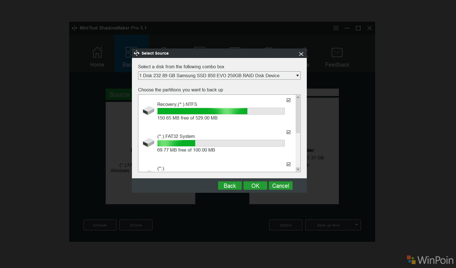456x268 pixels.
Task: Click the partition list scroll up arrow
Action: coord(298,97)
